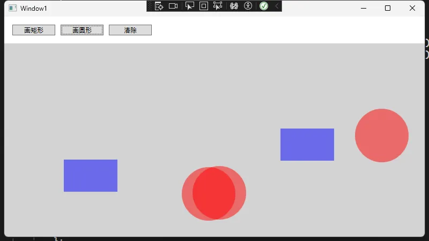Image resolution: width=429 pixels, height=241 pixels.
Task: Toggle the Select Element cursor tool
Action: (x=189, y=6)
